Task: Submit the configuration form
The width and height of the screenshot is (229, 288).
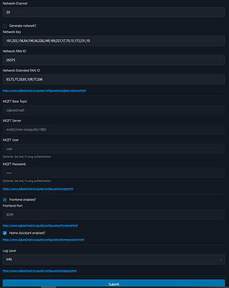Action: tap(114, 283)
